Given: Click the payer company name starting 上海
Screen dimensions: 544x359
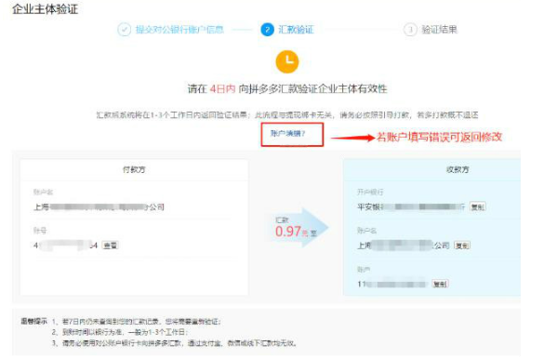Looking at the screenshot, I should (99, 207).
